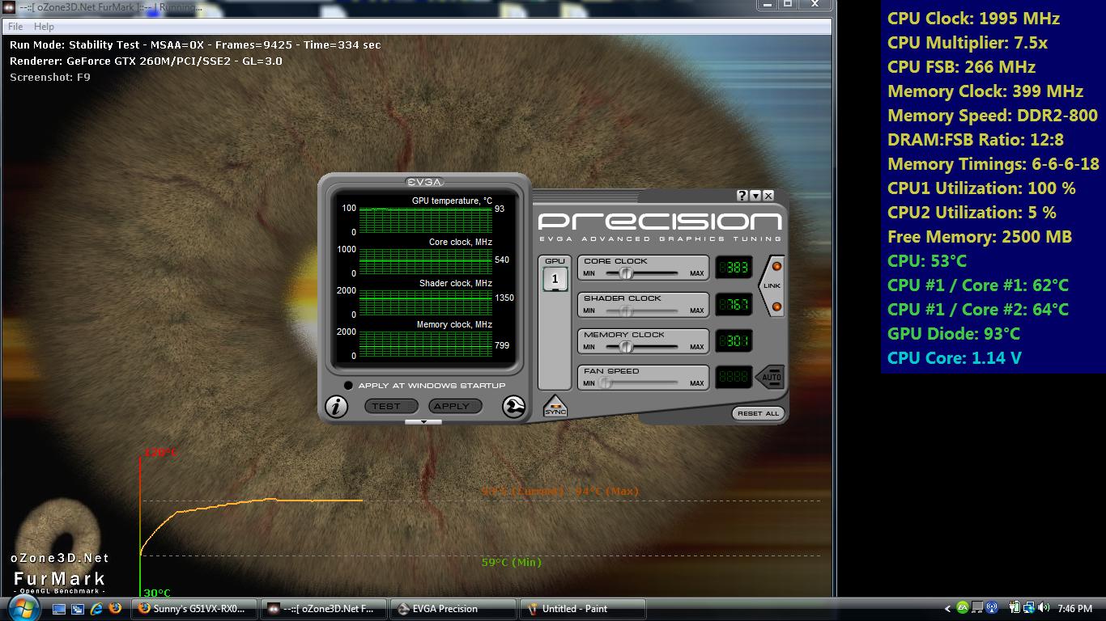Click the Shader clock MHz graph
1106x621 pixels.
pyautogui.click(x=425, y=302)
